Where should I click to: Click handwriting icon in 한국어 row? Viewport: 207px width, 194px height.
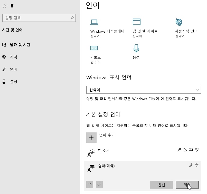point(191,149)
